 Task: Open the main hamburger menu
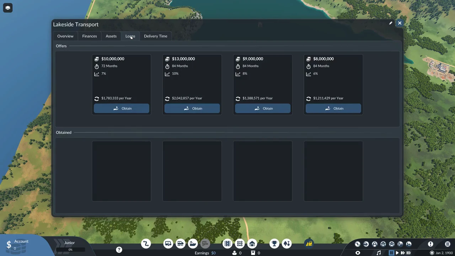tap(448, 244)
